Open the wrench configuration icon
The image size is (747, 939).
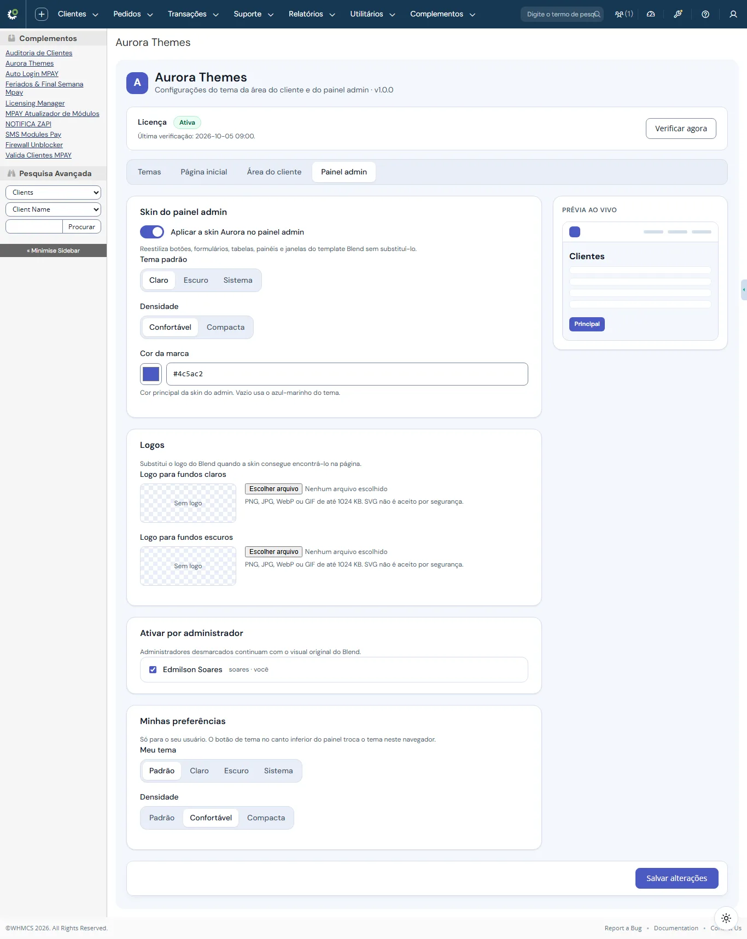coord(678,14)
